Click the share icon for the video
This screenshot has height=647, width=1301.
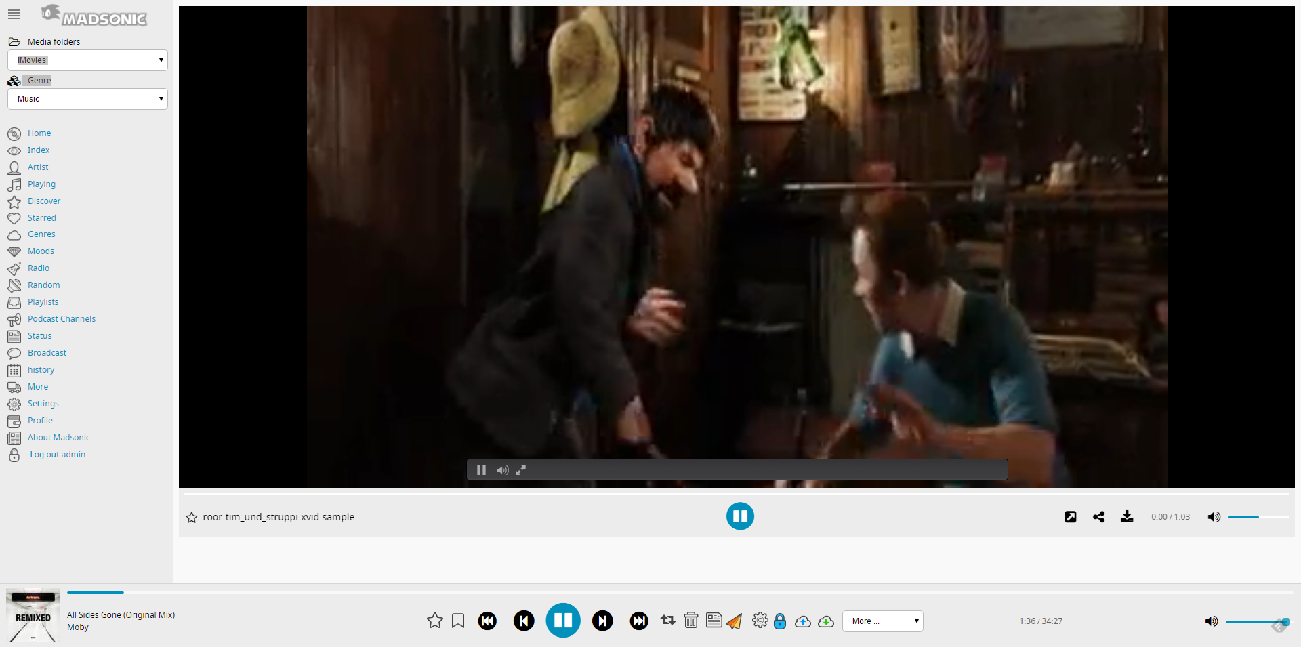click(1098, 517)
